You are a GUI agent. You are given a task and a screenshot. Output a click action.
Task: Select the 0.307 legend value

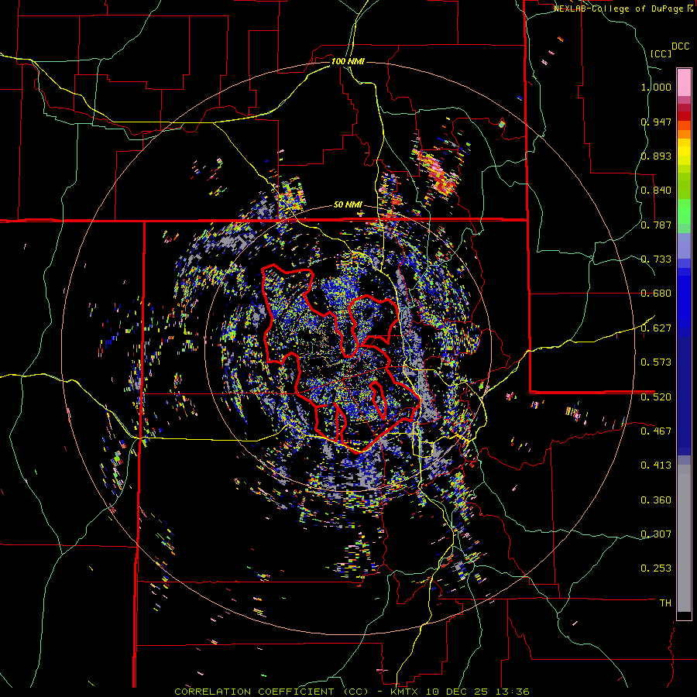click(656, 534)
